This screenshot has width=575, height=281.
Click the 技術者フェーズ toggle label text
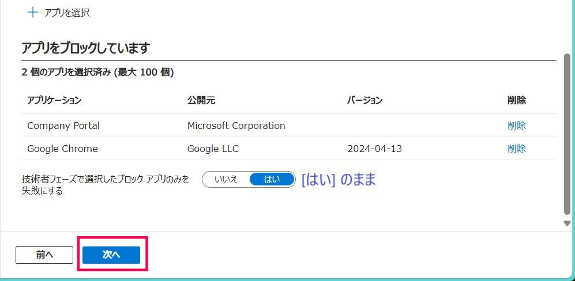(105, 185)
